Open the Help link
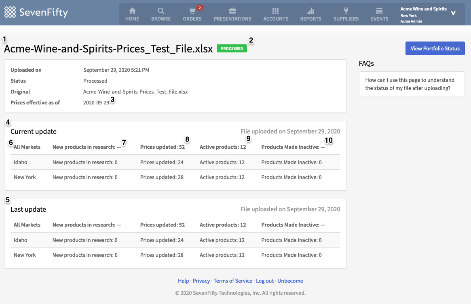 183,281
